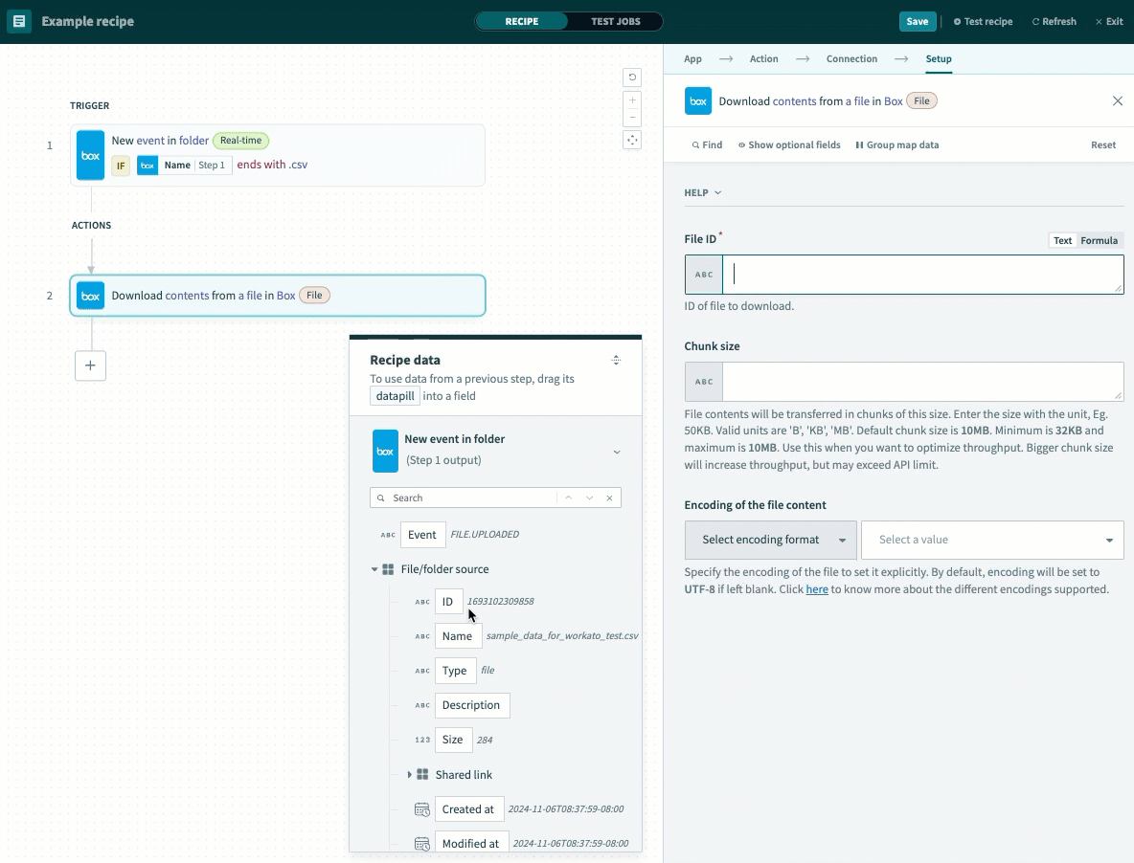The height and width of the screenshot is (863, 1134).
Task: Switch File ID to Formula mode
Action: (1099, 241)
